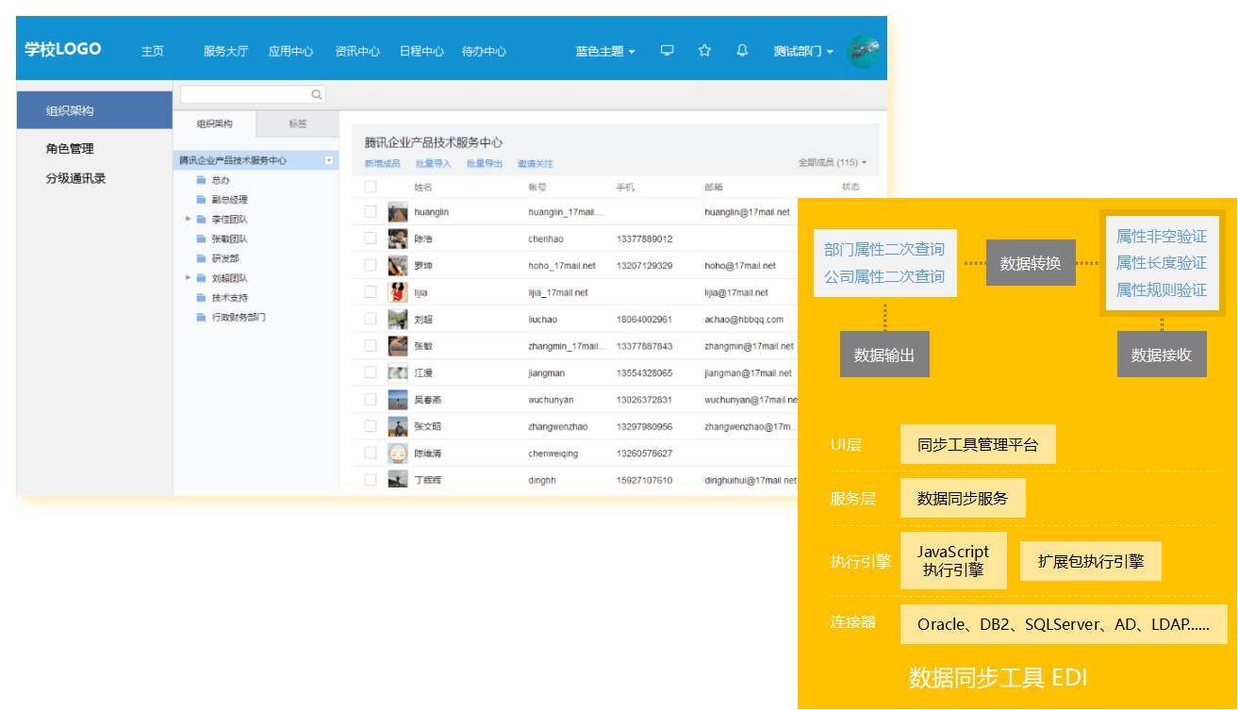Check the box for 刘超 row
The height and width of the screenshot is (710, 1238).
pos(371,320)
